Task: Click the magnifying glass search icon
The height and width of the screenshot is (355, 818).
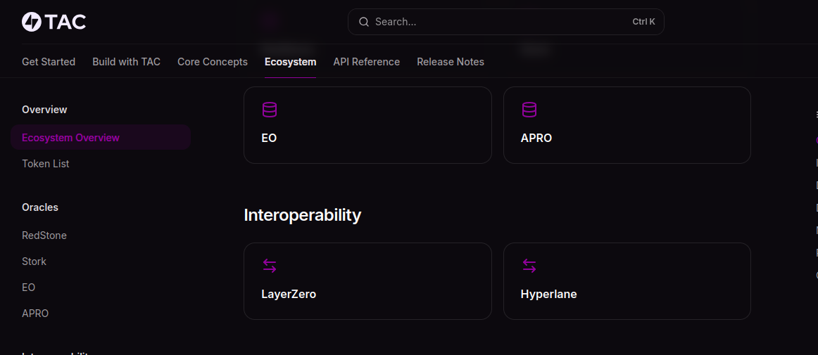Action: 364,22
